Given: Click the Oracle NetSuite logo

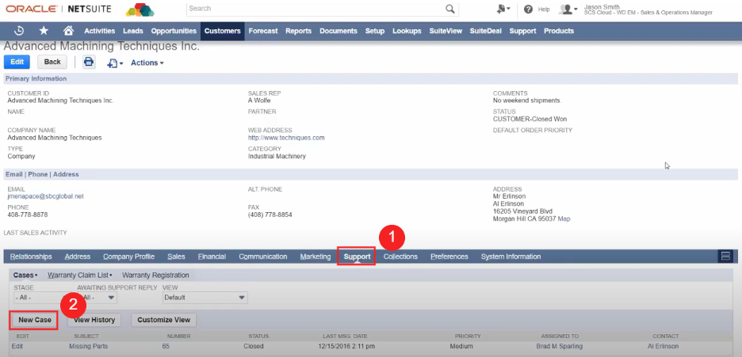Looking at the screenshot, I should [59, 9].
